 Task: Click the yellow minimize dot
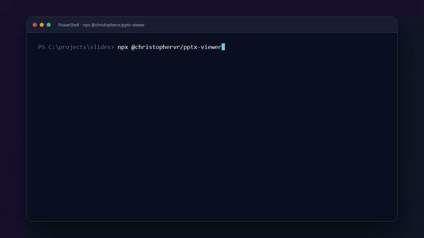[42, 25]
